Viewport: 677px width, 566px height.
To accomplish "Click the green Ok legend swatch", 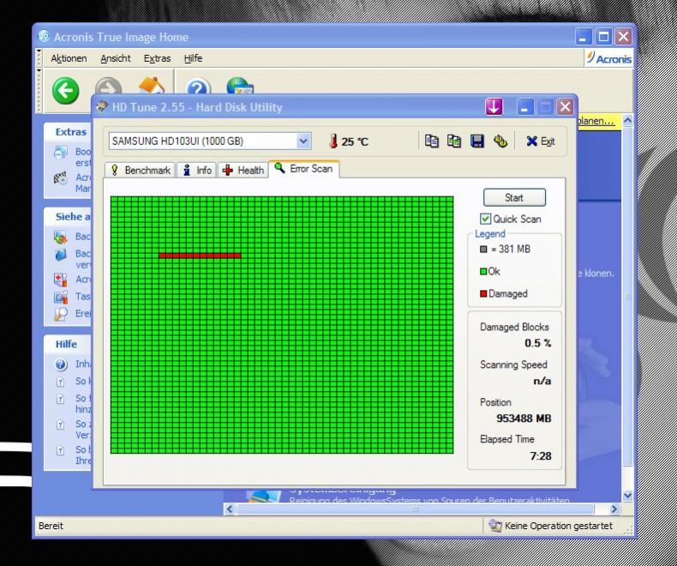I will pos(483,272).
